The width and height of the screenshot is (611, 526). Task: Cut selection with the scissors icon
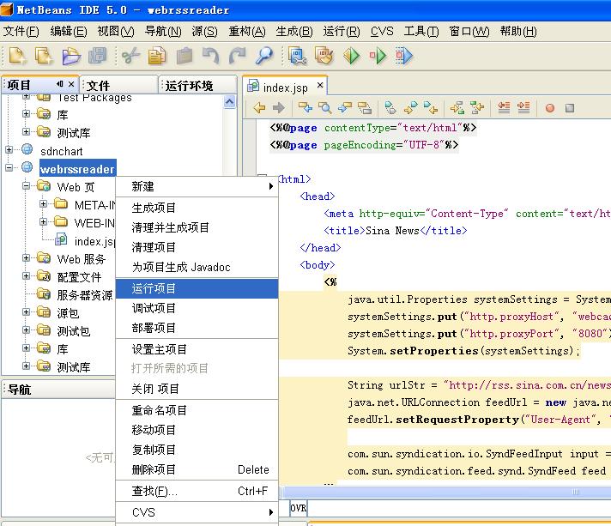pos(131,56)
